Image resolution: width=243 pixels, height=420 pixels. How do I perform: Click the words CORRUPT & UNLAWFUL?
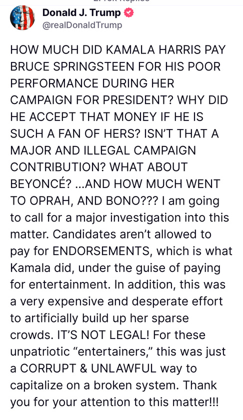(88, 368)
